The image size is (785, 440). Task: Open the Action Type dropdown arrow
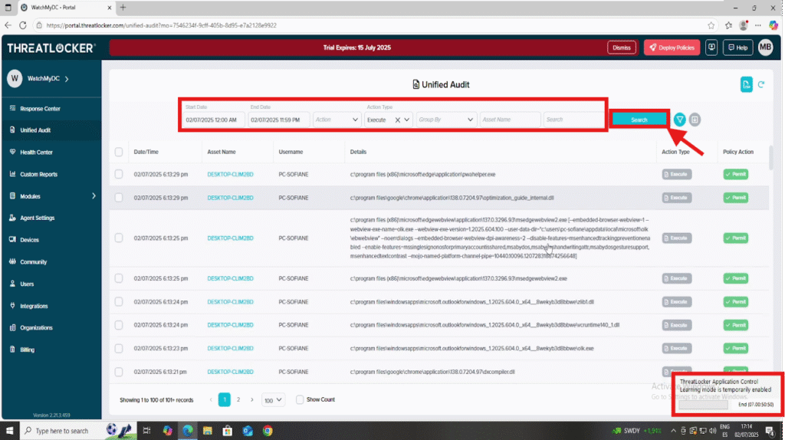pos(406,120)
